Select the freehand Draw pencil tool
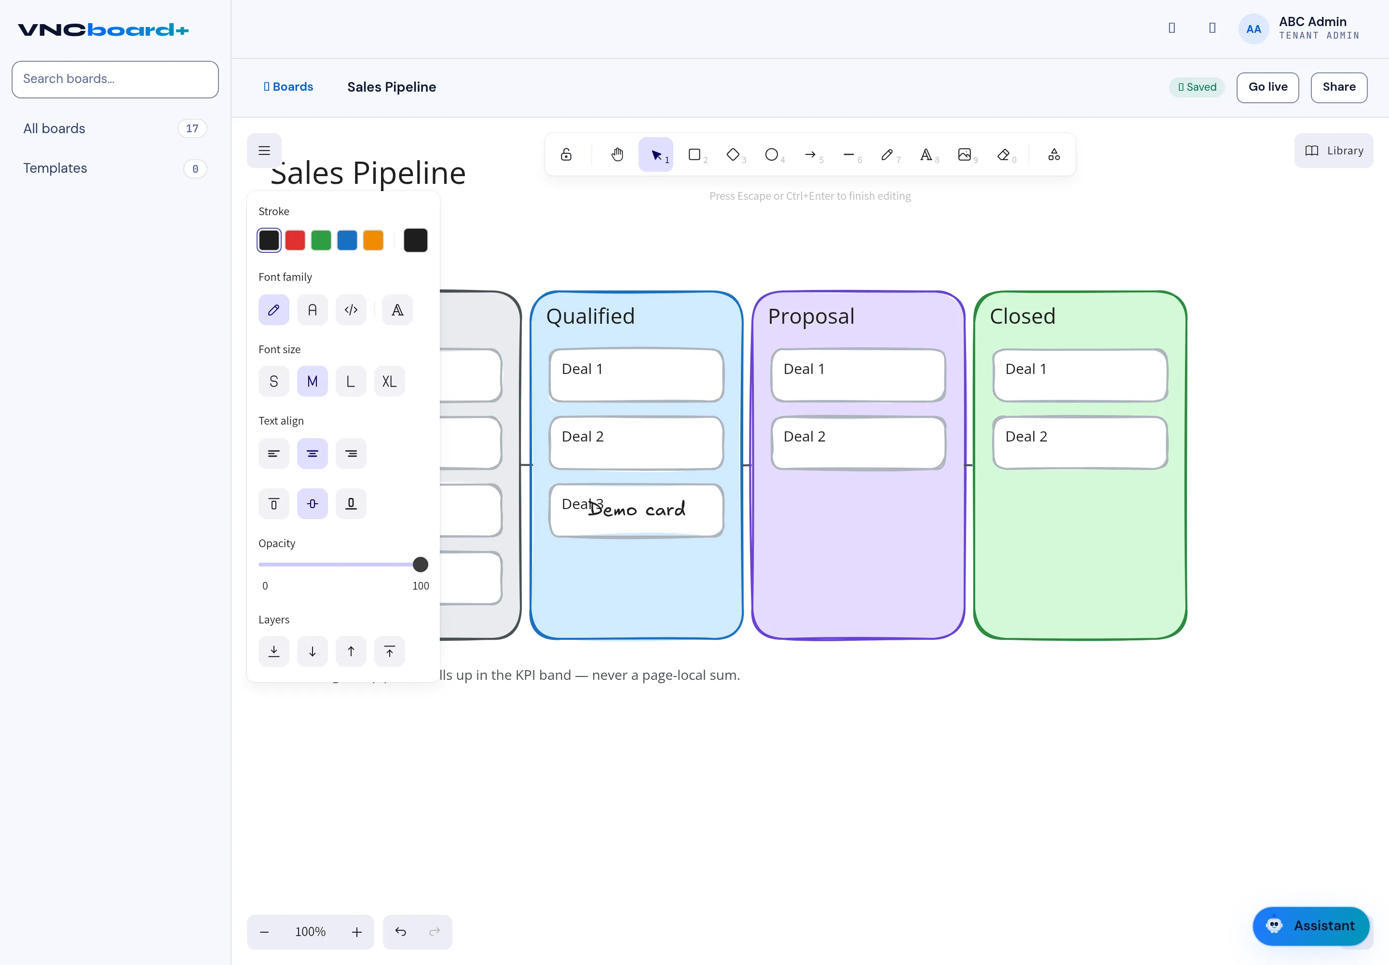 tap(887, 155)
